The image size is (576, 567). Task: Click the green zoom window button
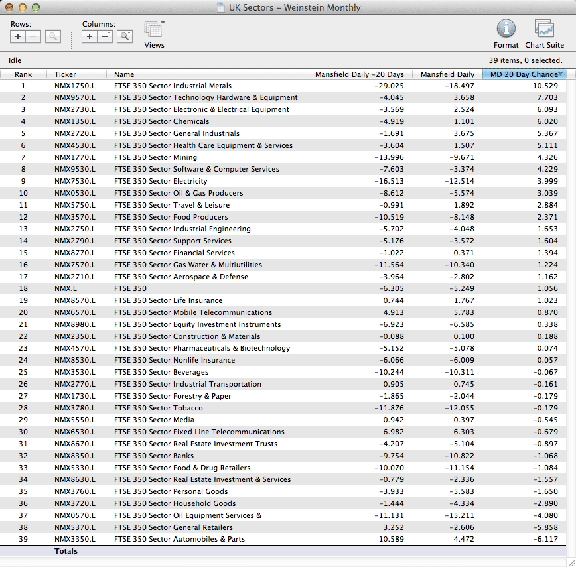coord(36,7)
